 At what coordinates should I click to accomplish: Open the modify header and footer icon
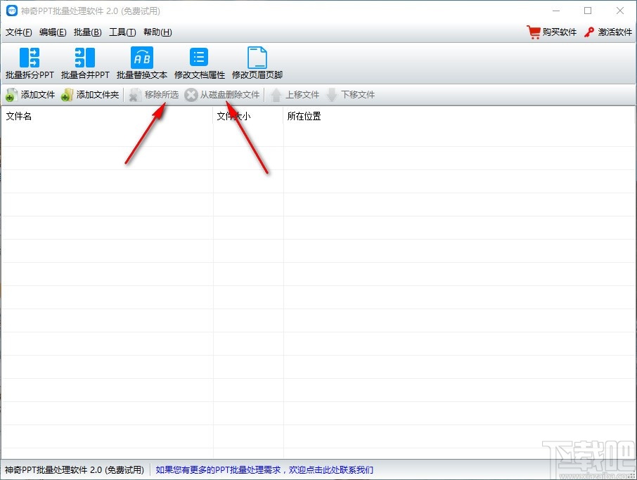(257, 57)
